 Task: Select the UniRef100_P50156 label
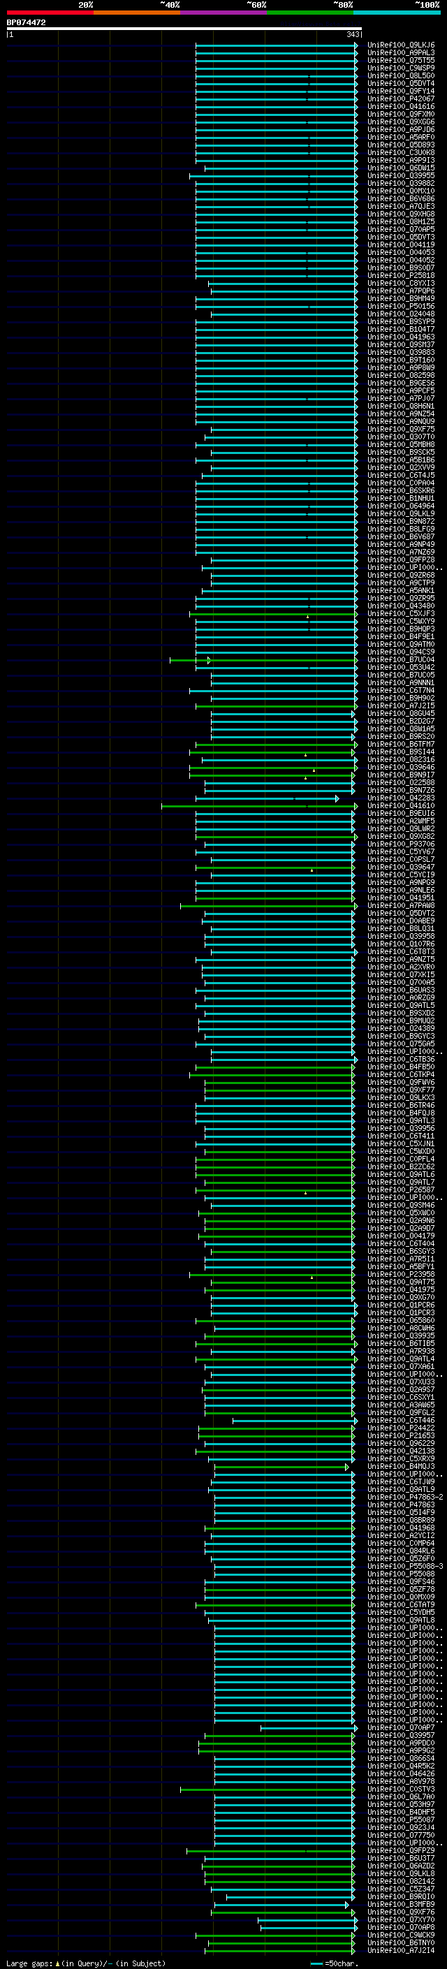[x=401, y=306]
